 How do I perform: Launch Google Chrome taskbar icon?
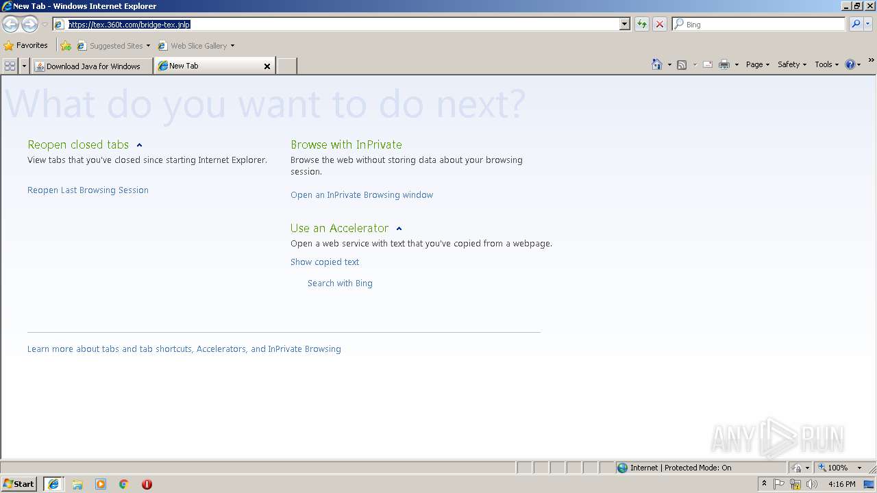pos(124,484)
